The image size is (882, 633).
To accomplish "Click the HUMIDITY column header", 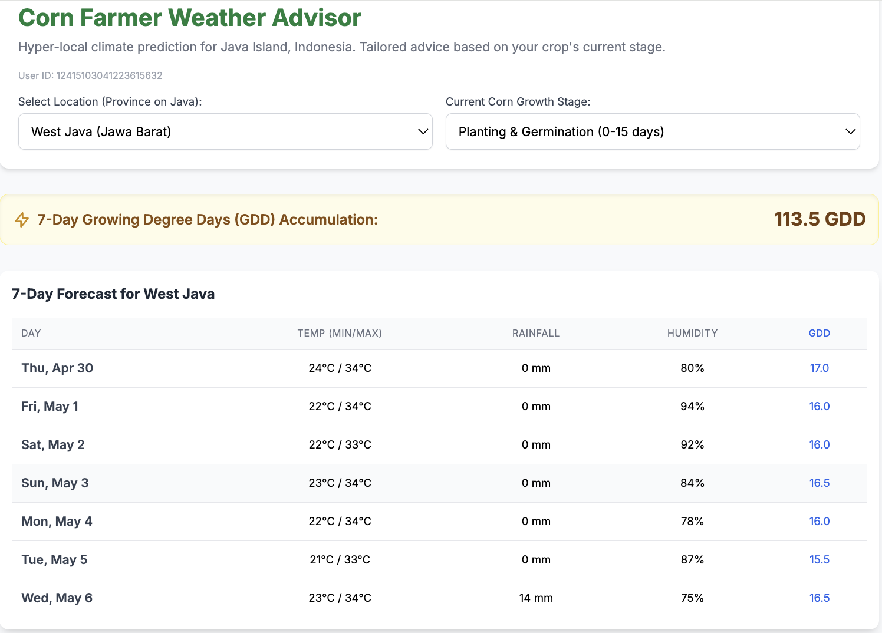I will (x=692, y=333).
